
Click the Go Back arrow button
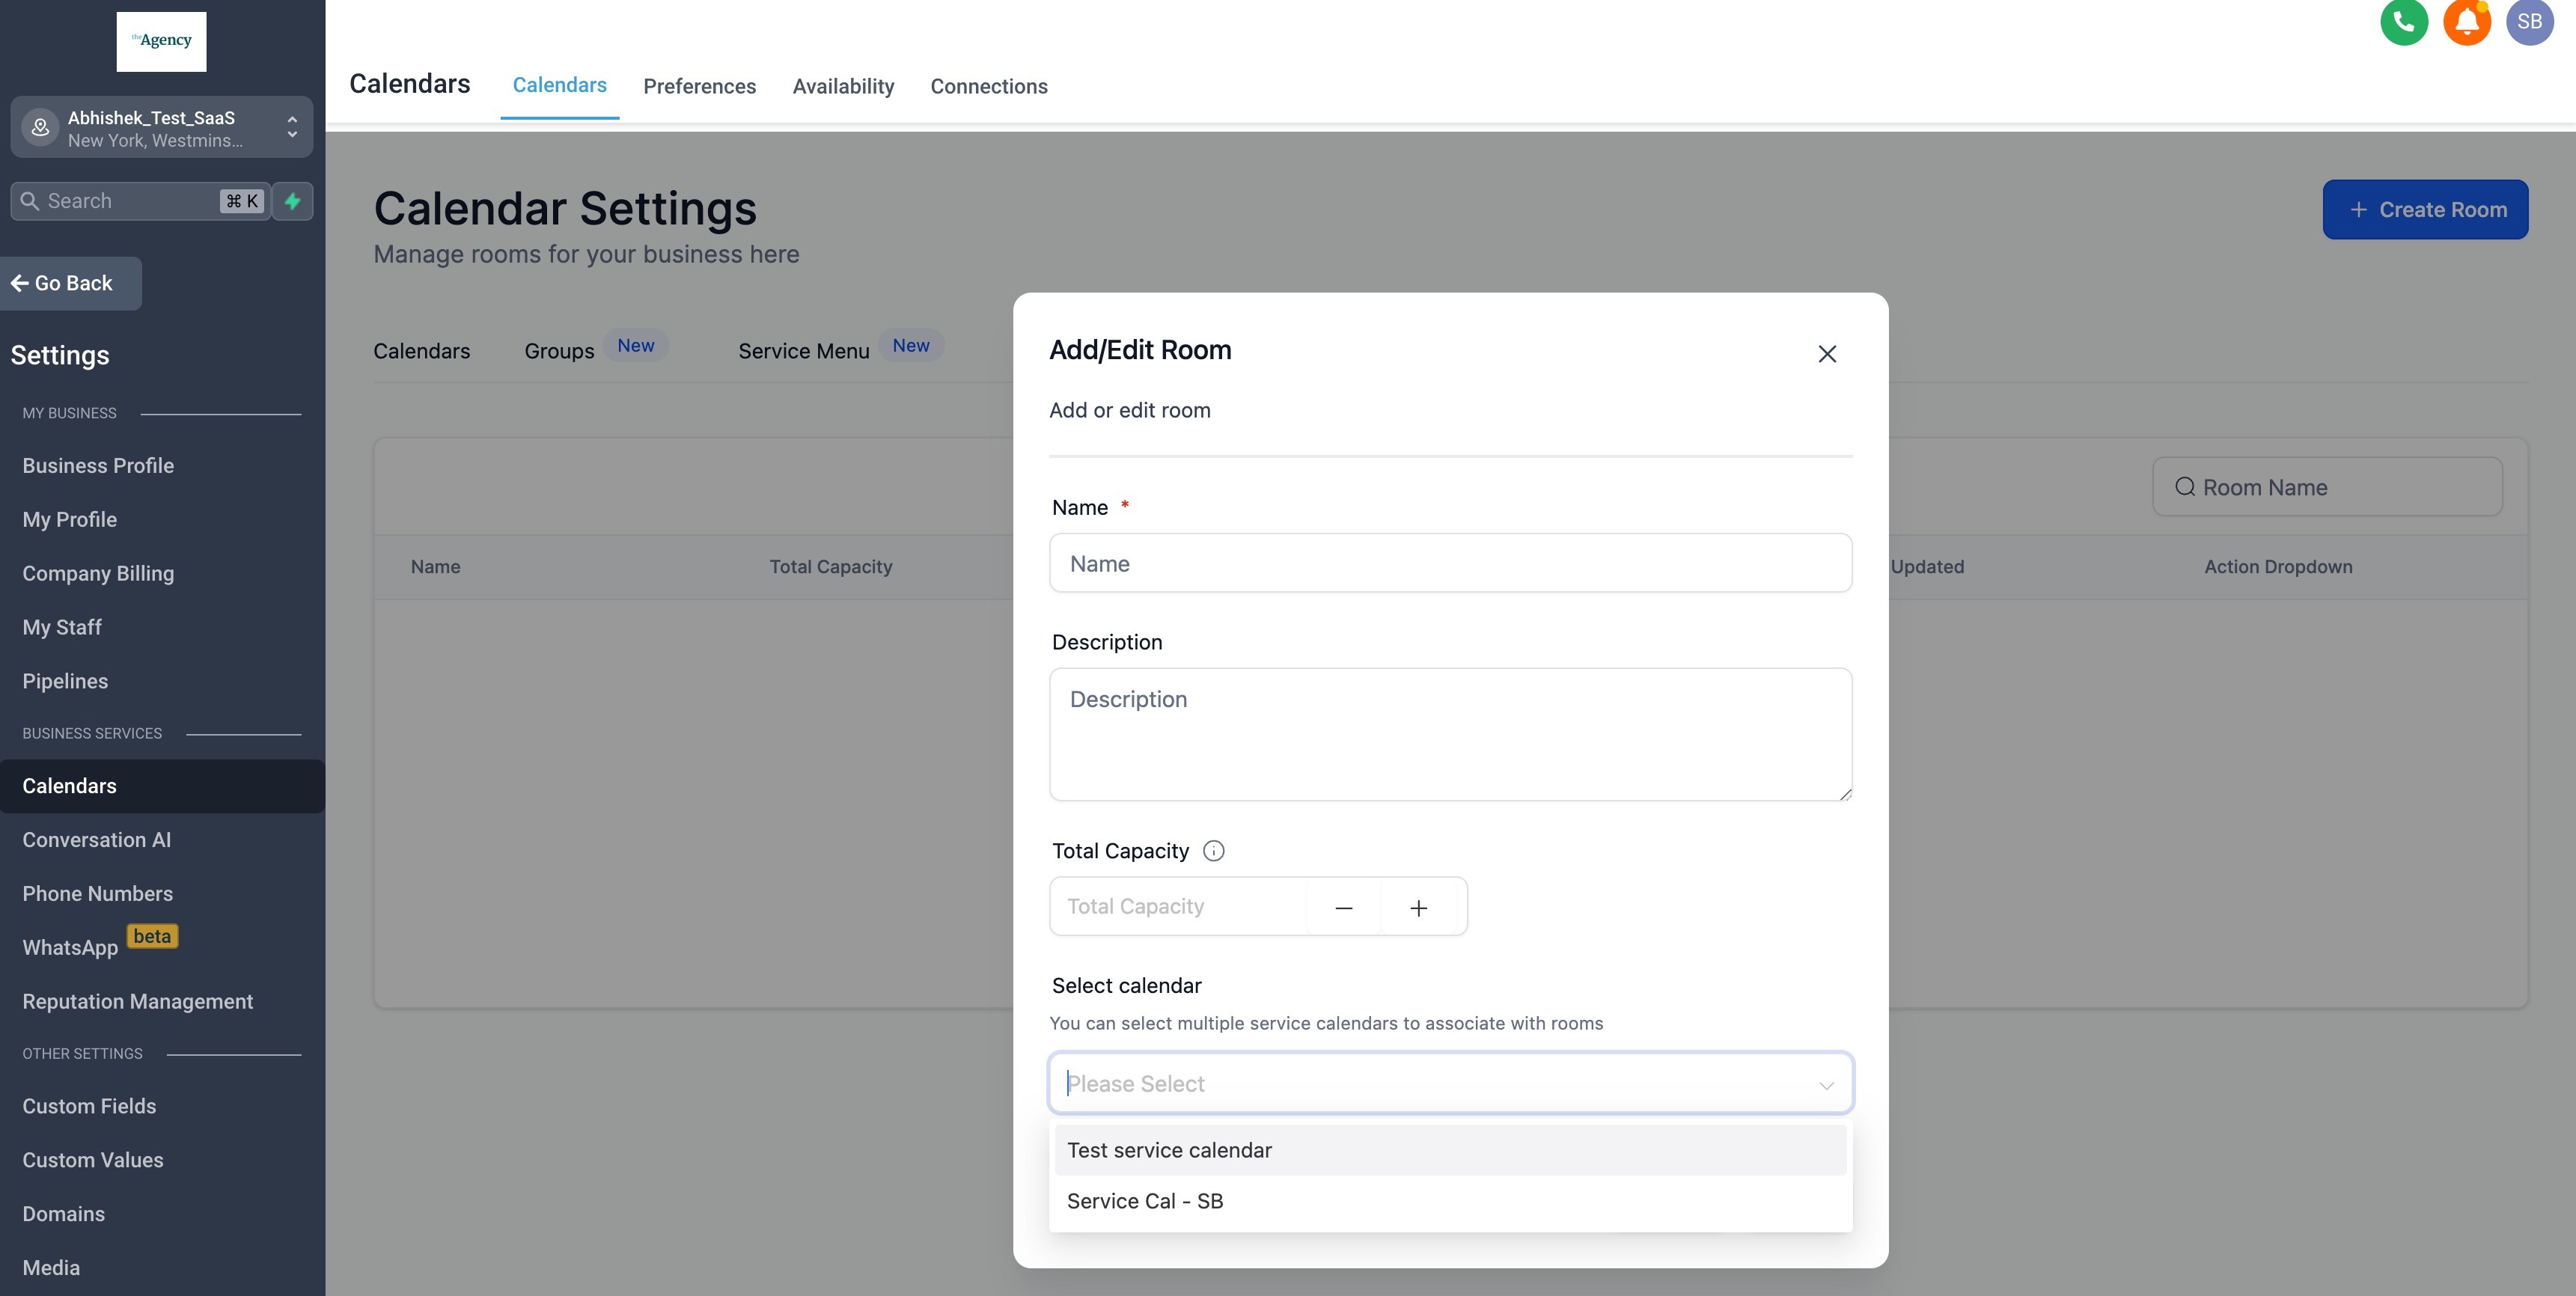(x=70, y=283)
